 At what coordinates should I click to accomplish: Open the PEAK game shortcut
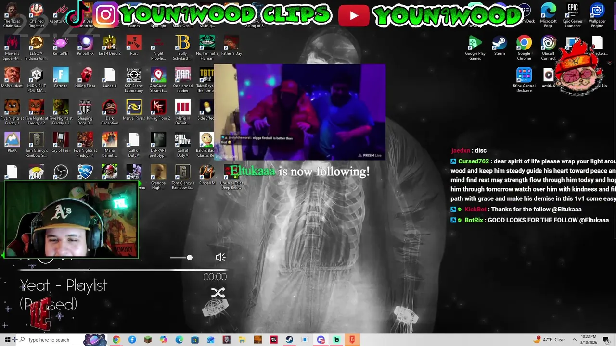pyautogui.click(x=12, y=143)
